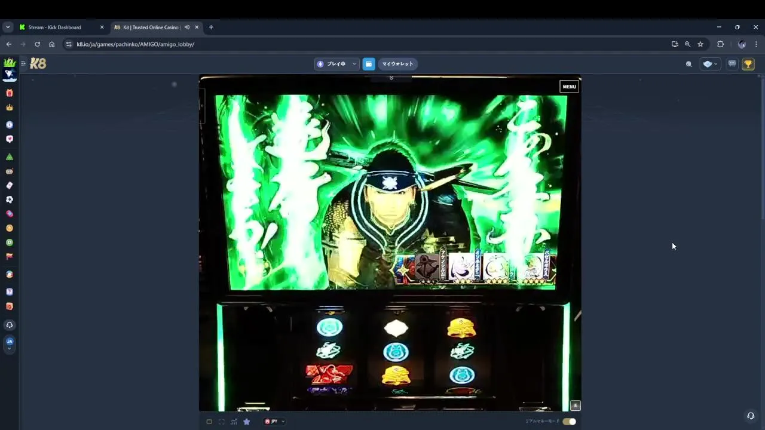Image resolution: width=765 pixels, height=430 pixels.
Task: Open the heart favorites sidebar icon
Action: point(9,139)
